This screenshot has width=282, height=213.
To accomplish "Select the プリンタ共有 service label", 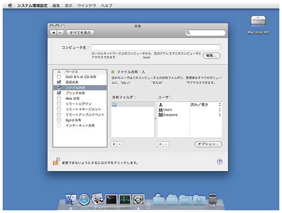I will click(75, 93).
